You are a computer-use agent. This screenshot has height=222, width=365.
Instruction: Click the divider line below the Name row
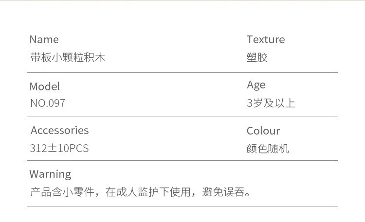(x=182, y=73)
